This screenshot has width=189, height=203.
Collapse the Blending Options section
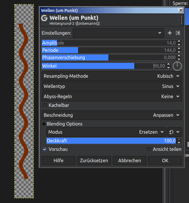44,124
